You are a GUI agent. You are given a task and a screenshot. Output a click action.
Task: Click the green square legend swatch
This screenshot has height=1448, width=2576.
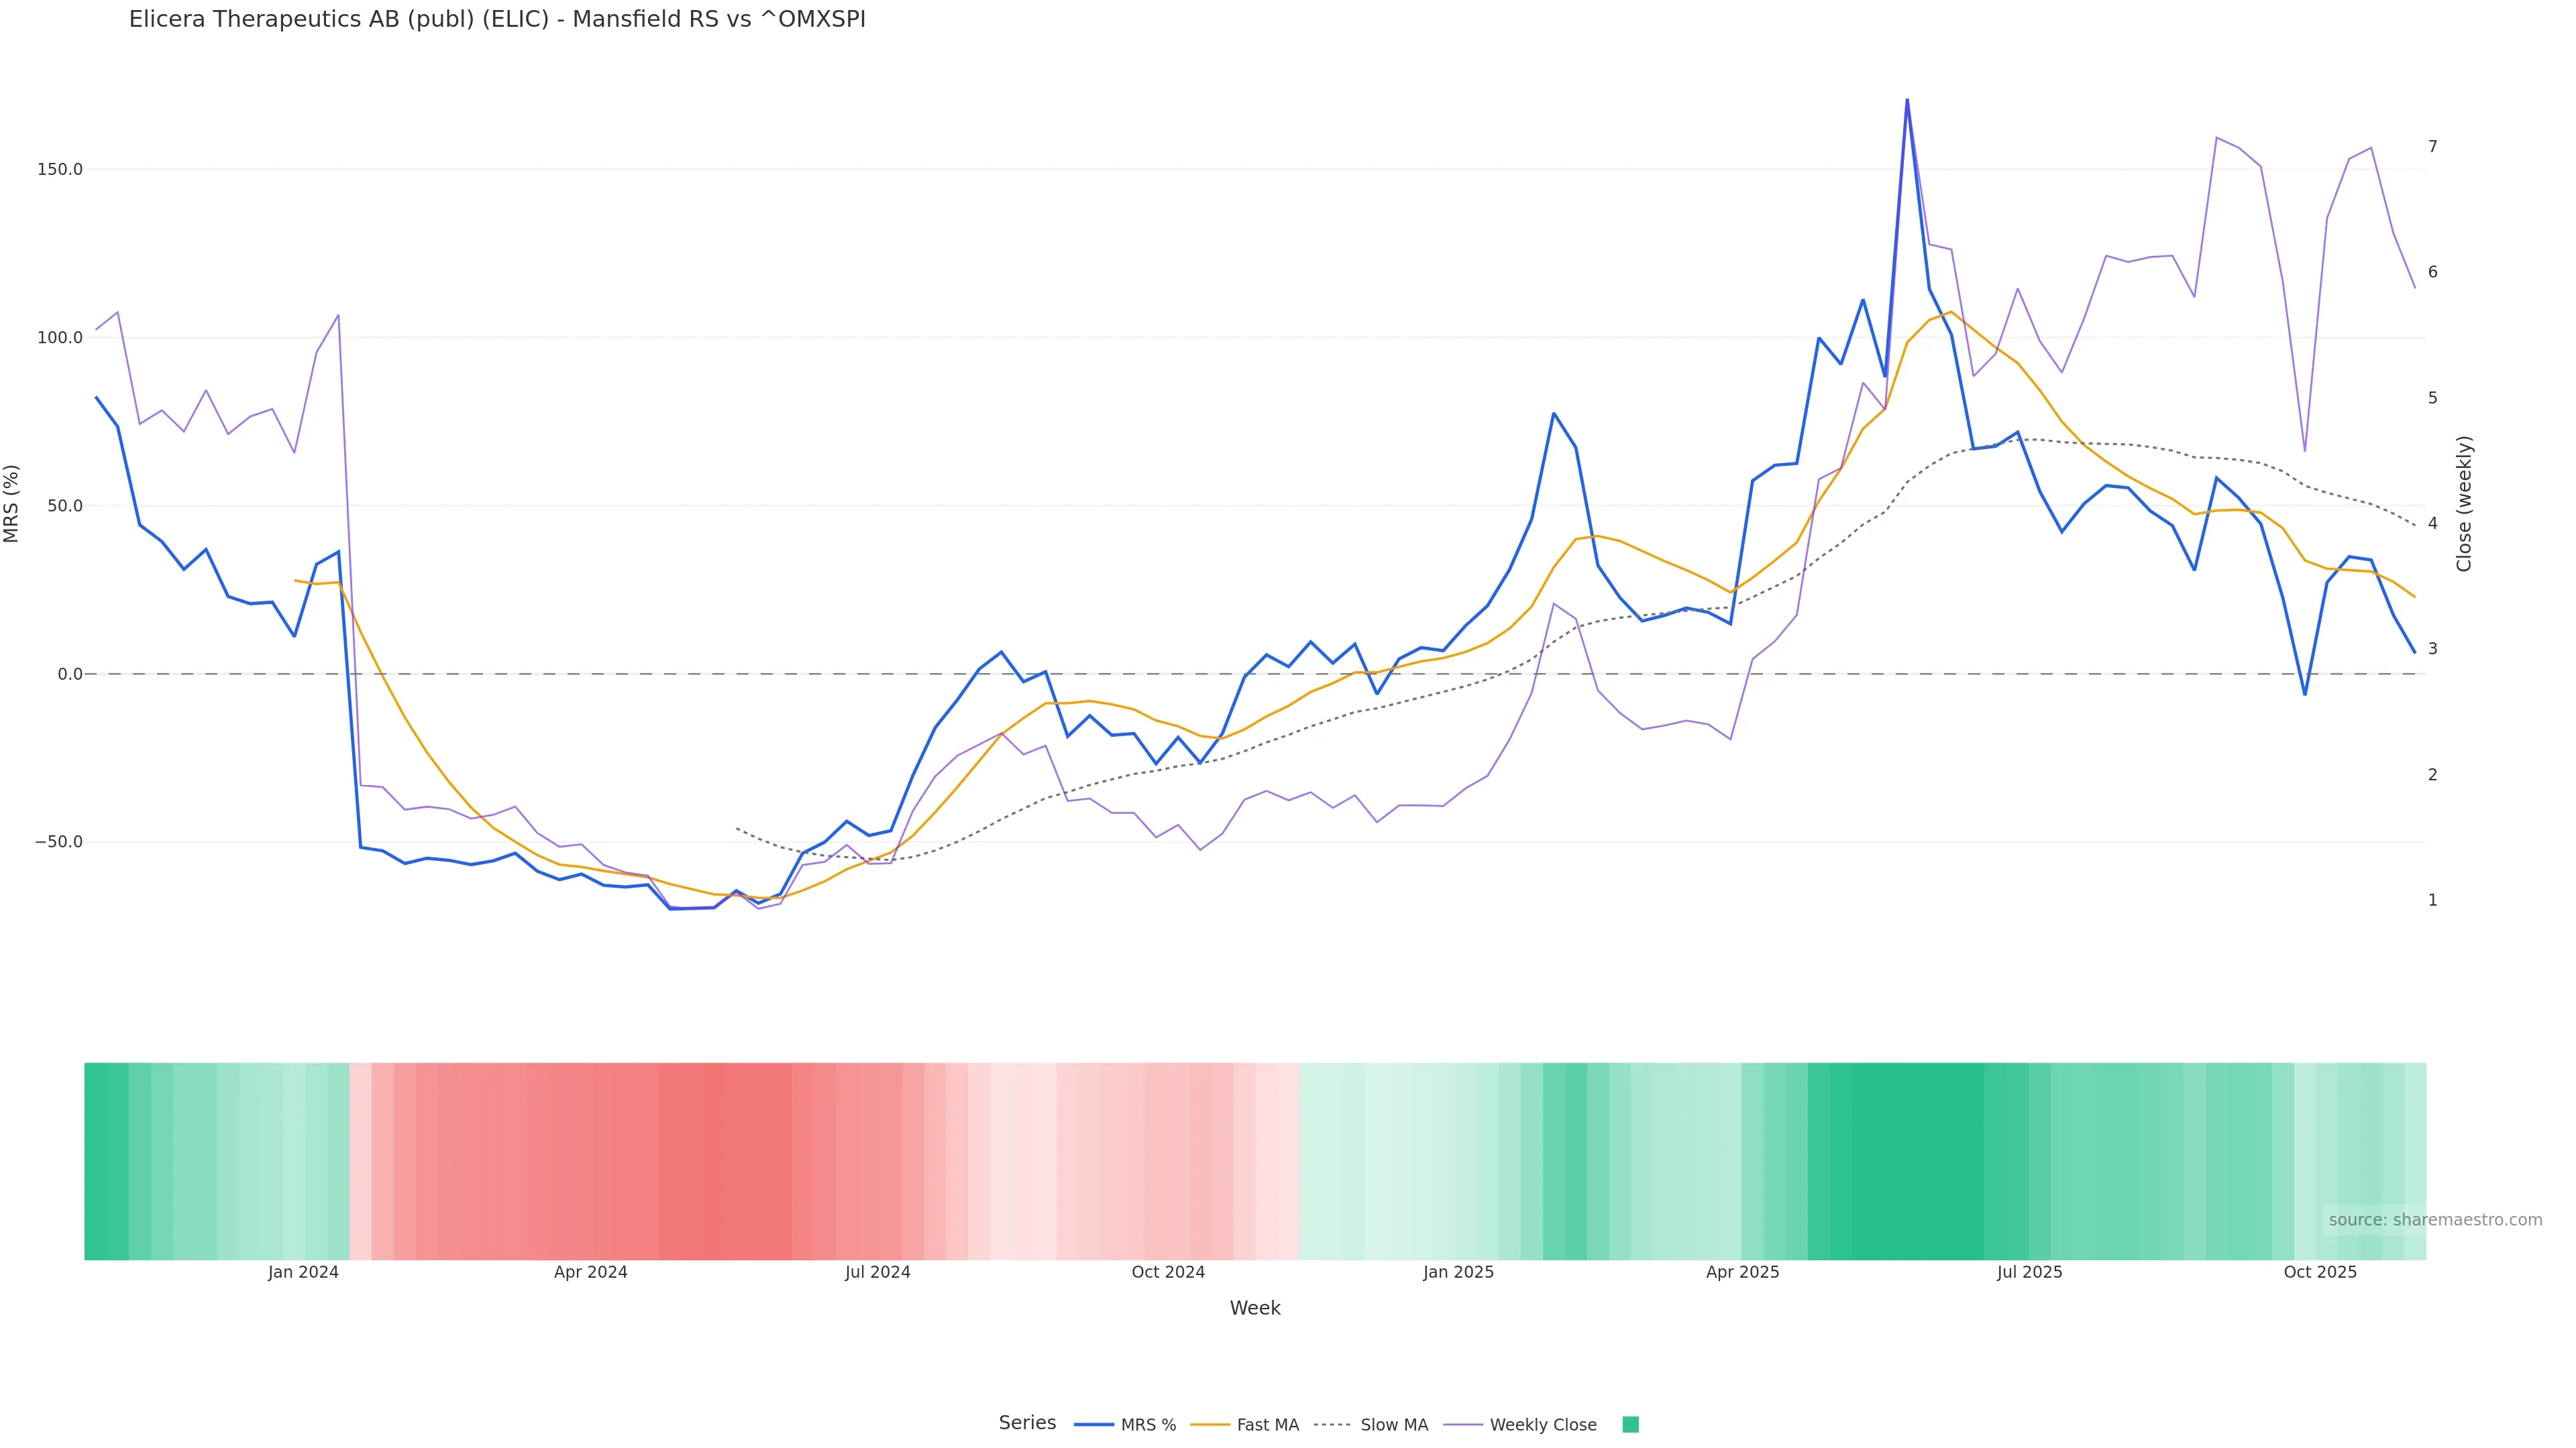1630,1425
